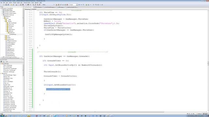Collapse the Assets folder
Screen dimensions: 209x117
pos(3,18)
